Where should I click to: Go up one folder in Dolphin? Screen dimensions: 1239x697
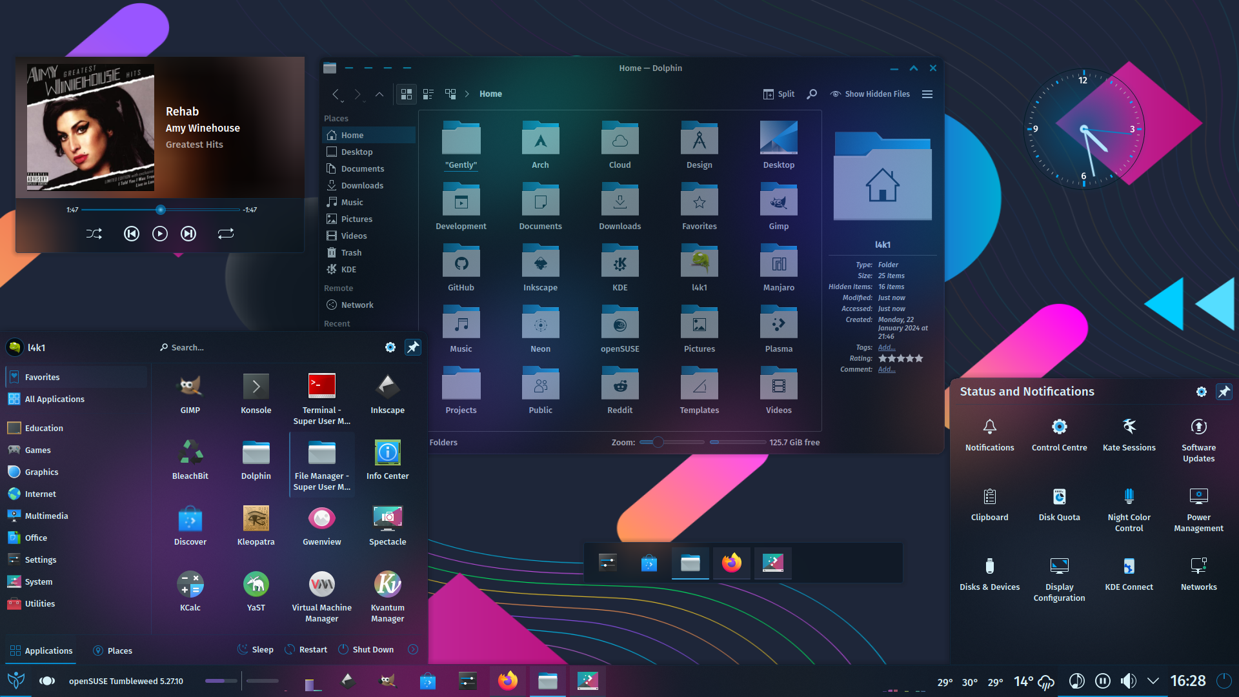(x=379, y=94)
